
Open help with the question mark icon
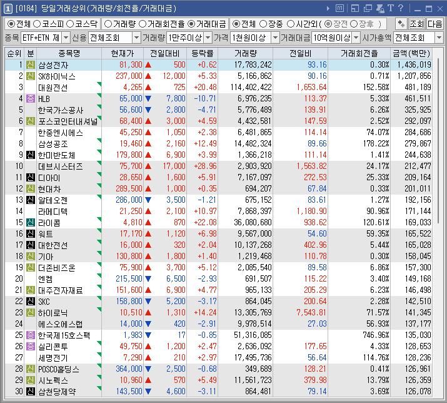tap(401, 8)
